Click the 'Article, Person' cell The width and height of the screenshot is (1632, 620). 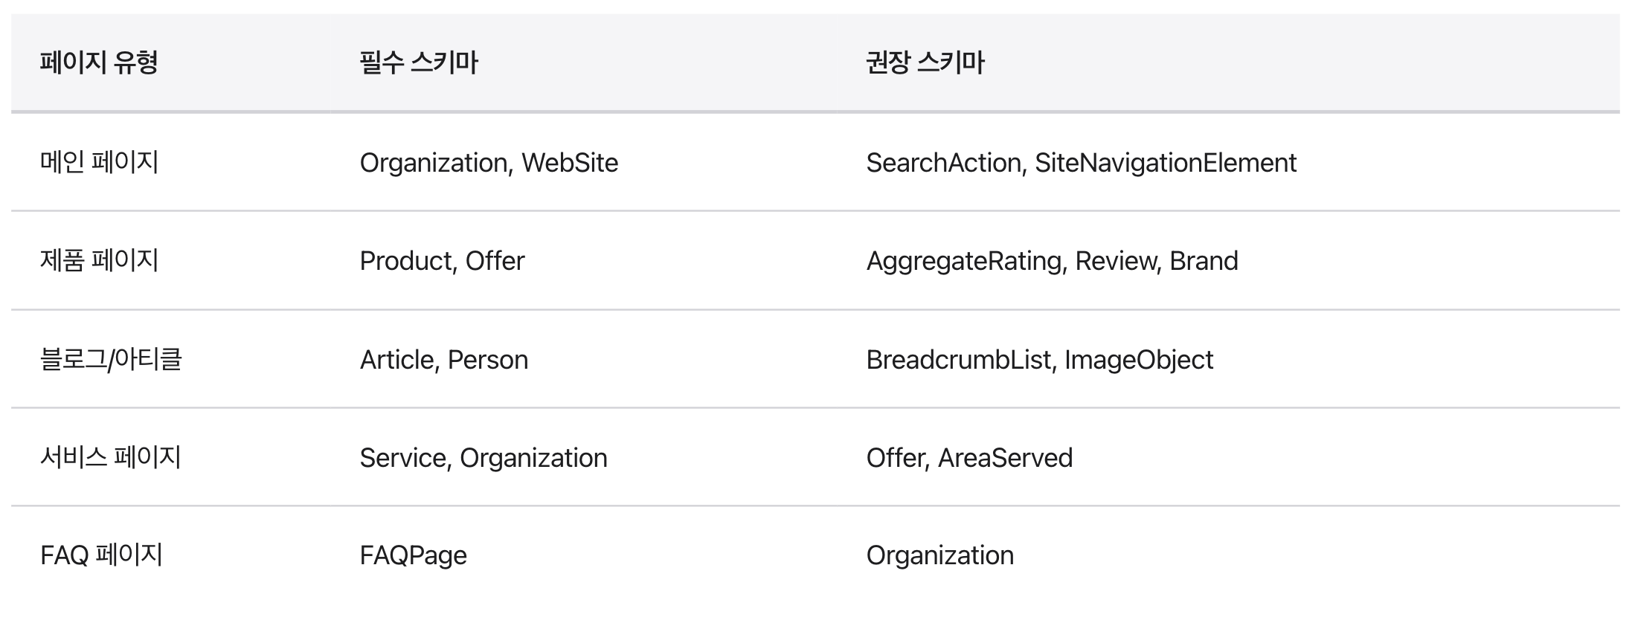click(x=444, y=360)
